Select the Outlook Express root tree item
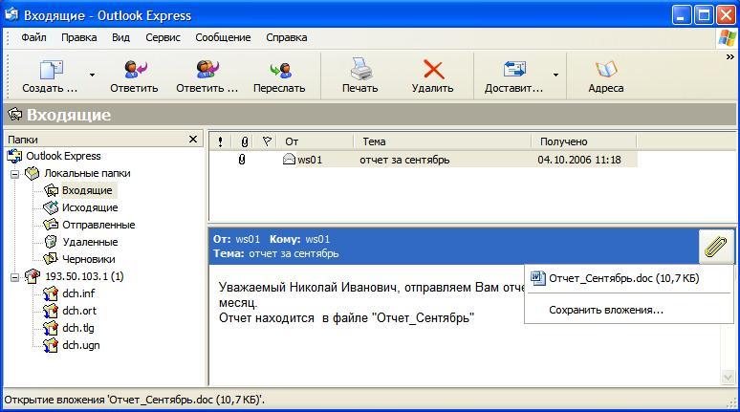The width and height of the screenshot is (740, 412). click(x=63, y=156)
